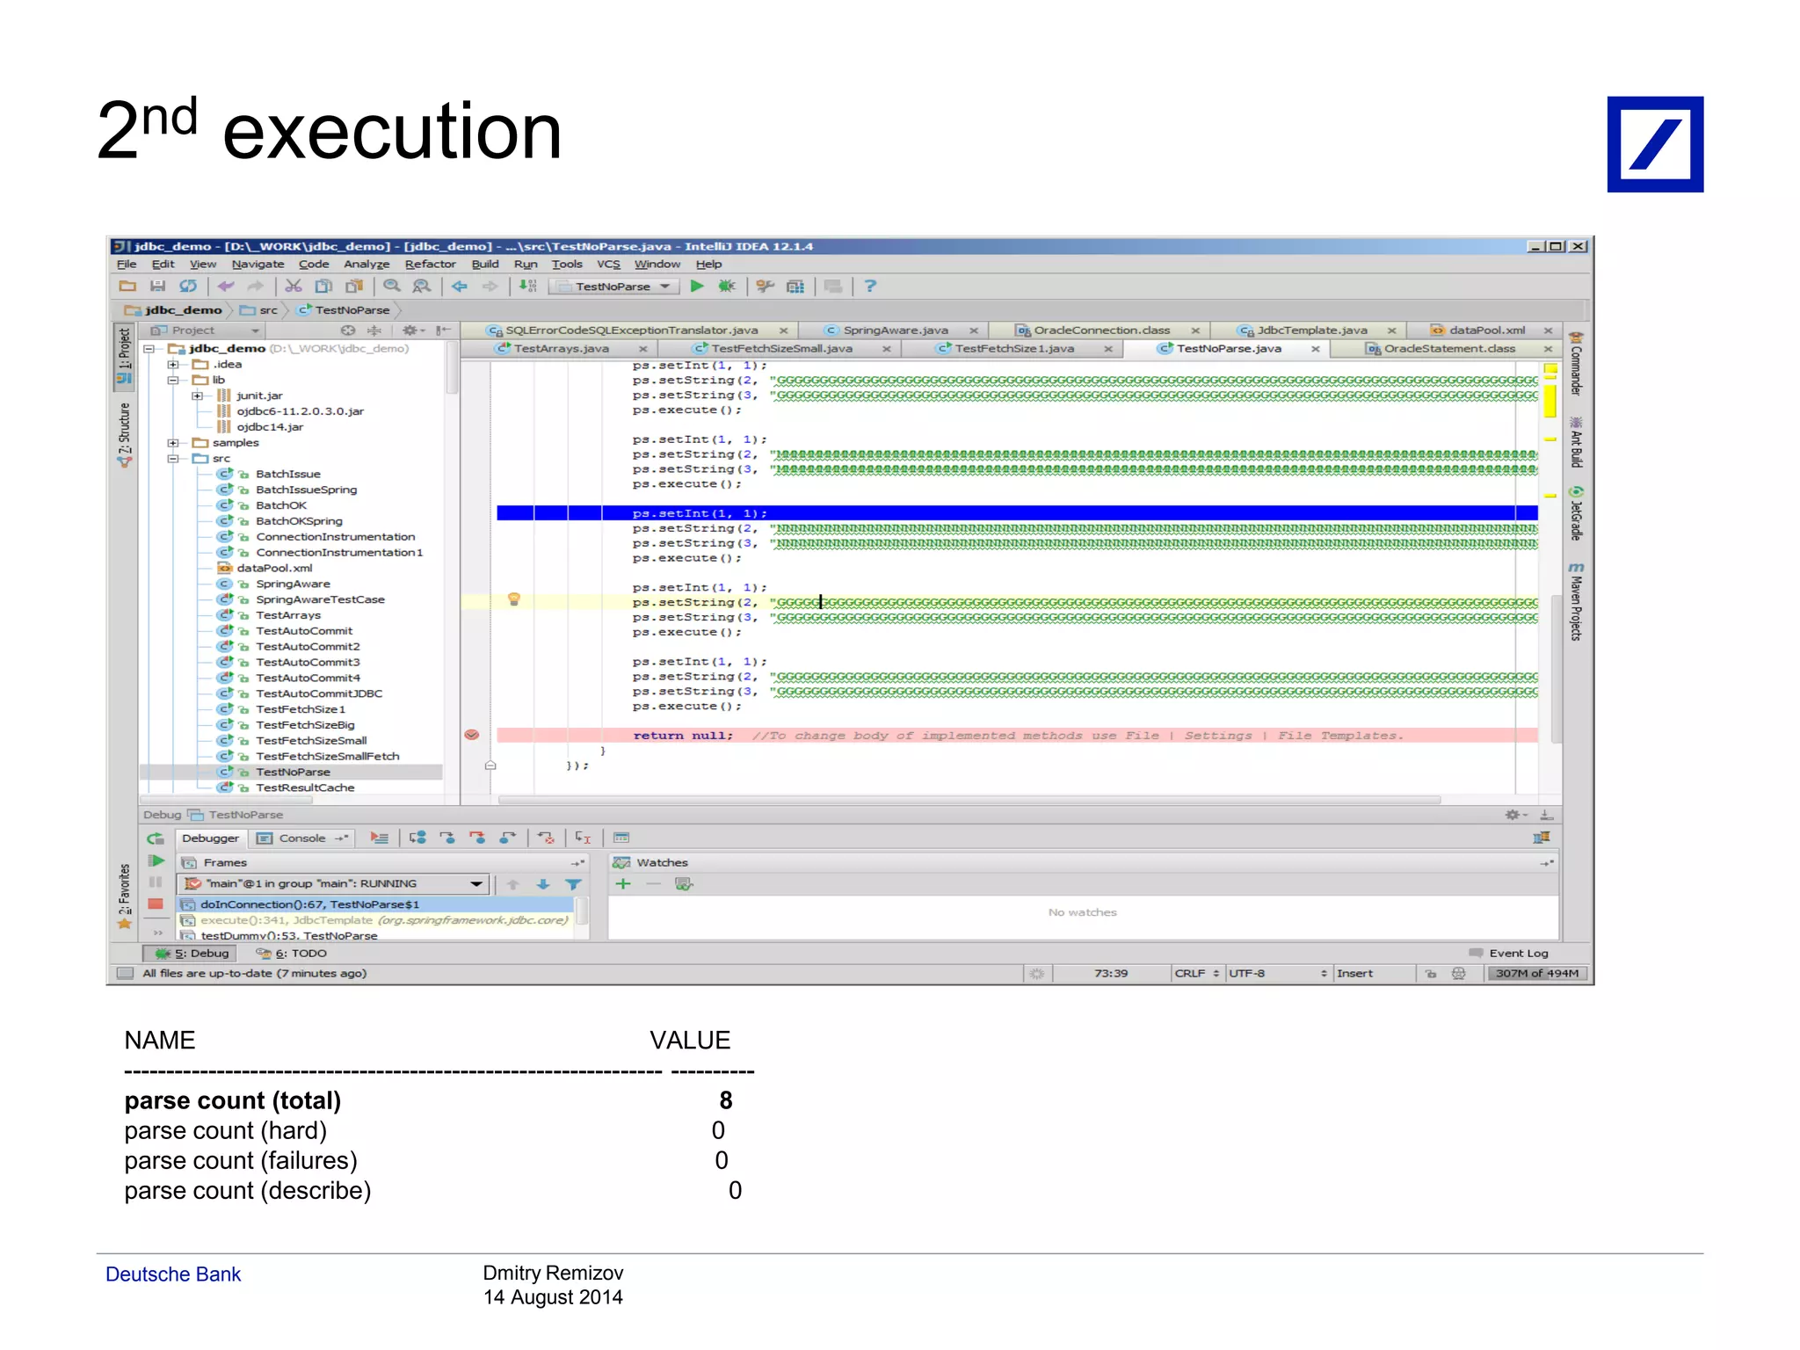Click the Paste toolbar icon

point(354,287)
